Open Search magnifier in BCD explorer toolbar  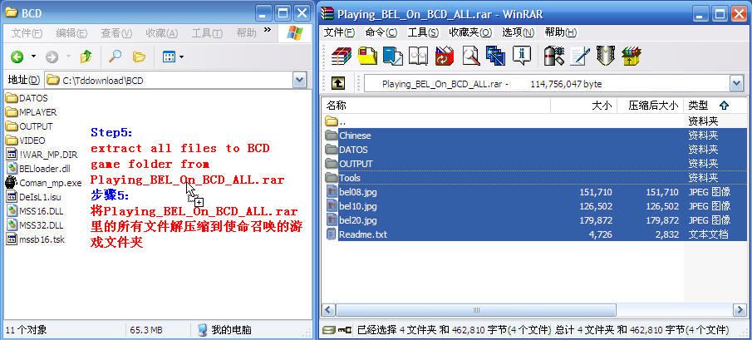tap(115, 57)
